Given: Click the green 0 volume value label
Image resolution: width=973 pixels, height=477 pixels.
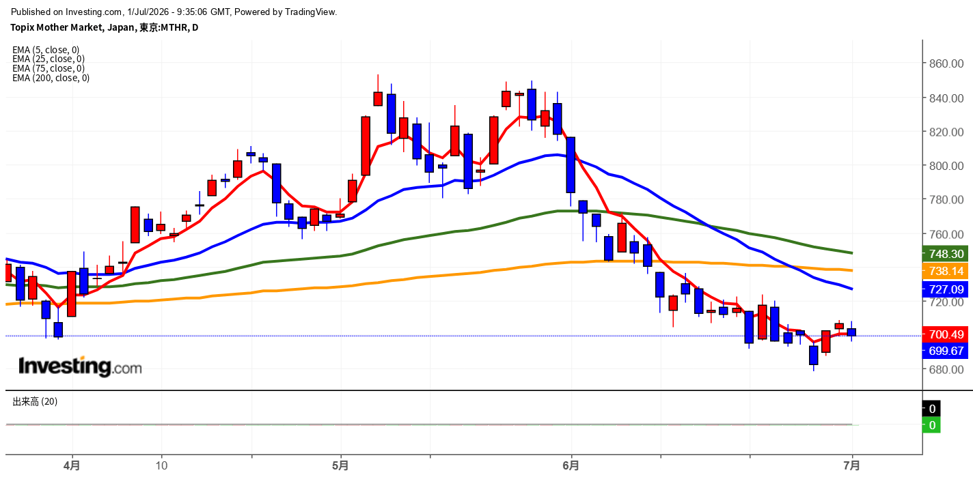Looking at the screenshot, I should pos(932,426).
